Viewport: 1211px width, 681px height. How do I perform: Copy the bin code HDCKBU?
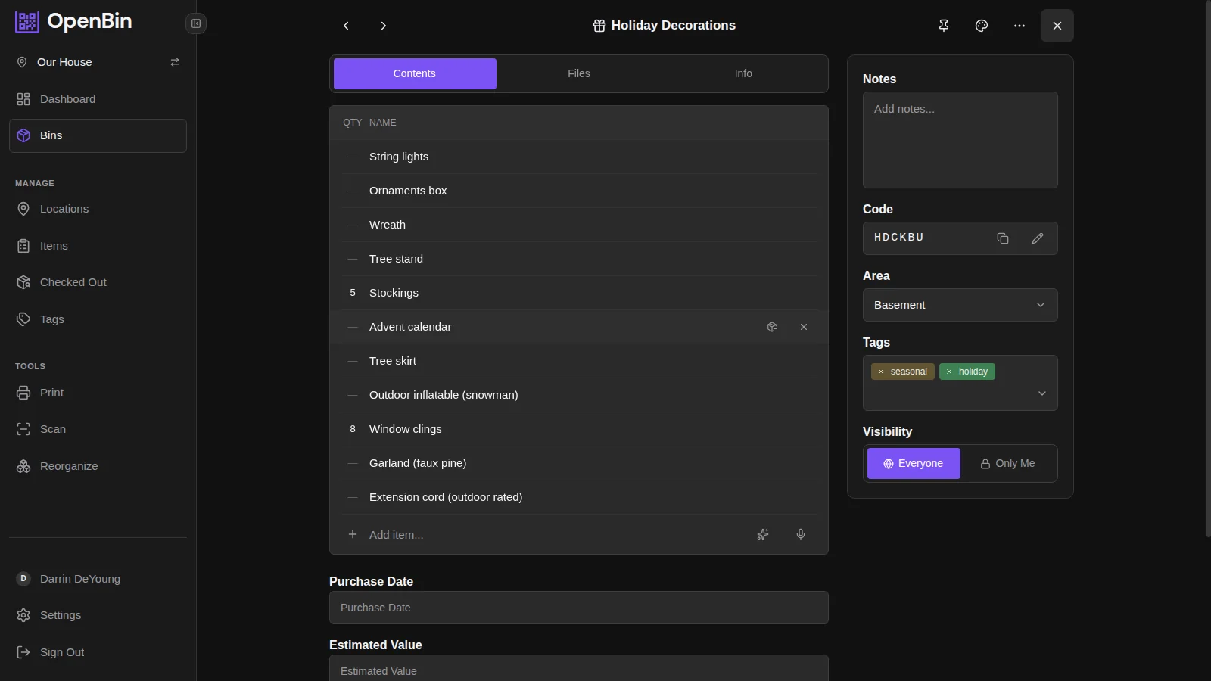1002,238
